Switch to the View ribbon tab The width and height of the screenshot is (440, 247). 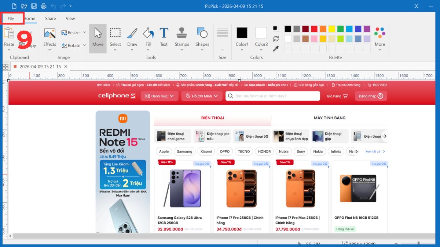[x=70, y=19]
